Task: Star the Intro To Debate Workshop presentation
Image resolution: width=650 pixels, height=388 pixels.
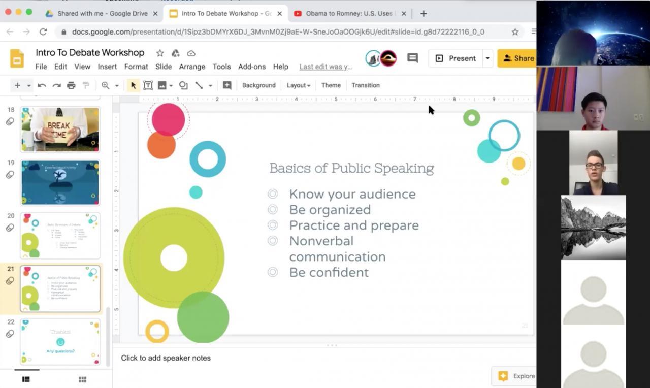Action: [160, 53]
